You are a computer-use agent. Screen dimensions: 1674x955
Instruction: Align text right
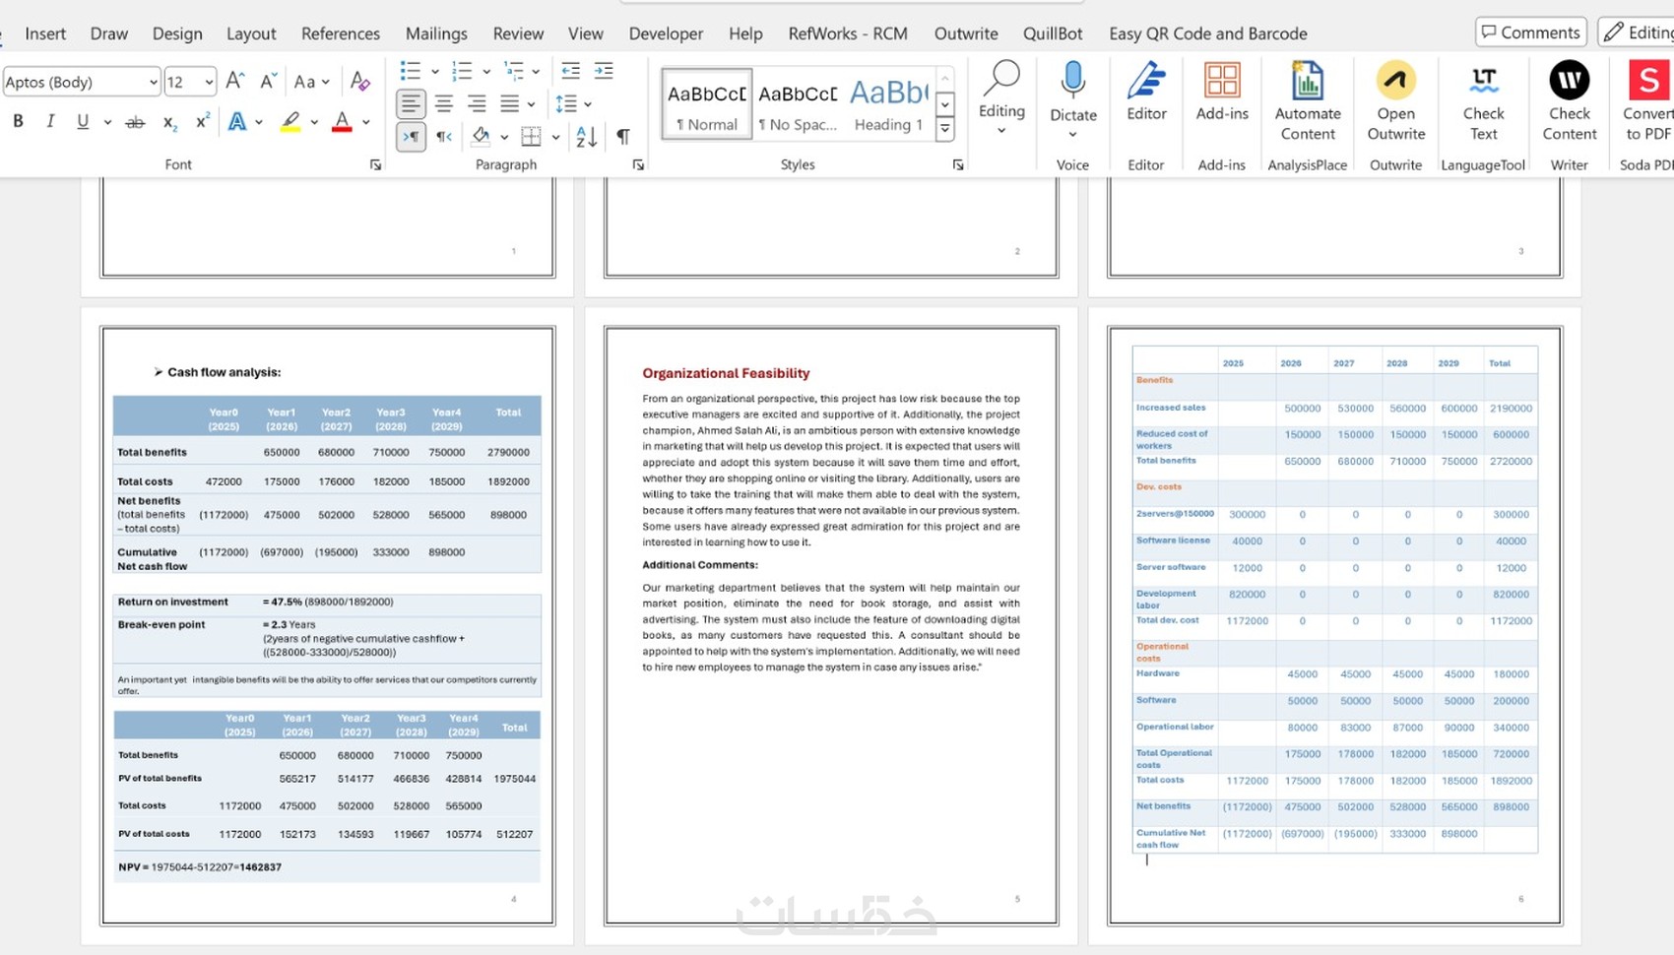click(x=477, y=103)
